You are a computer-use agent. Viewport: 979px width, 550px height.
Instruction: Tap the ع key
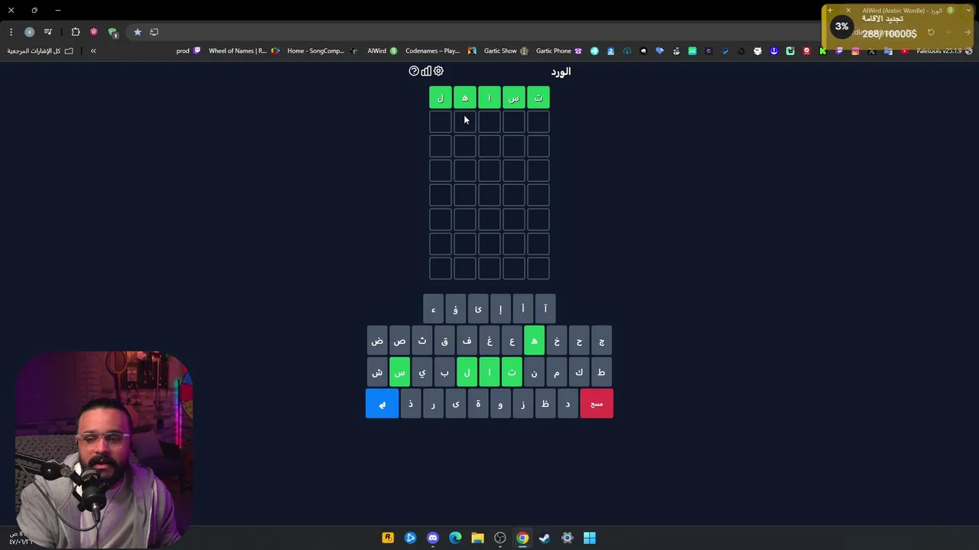(512, 341)
